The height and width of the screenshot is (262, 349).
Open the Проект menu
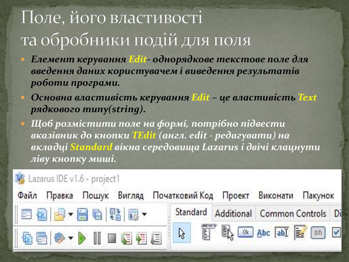coord(236,196)
